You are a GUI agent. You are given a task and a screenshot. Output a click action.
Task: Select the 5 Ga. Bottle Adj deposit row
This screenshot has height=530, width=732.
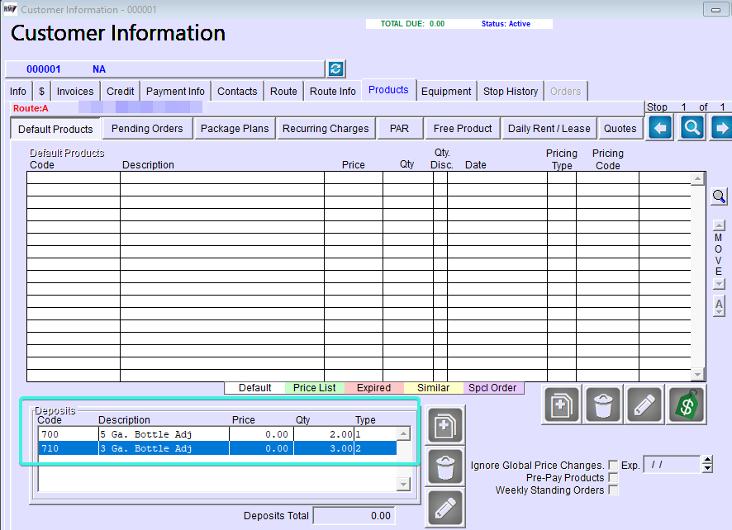(x=217, y=434)
